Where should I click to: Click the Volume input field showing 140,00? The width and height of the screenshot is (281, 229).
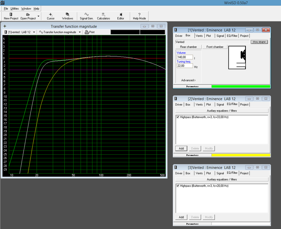tap(185, 57)
